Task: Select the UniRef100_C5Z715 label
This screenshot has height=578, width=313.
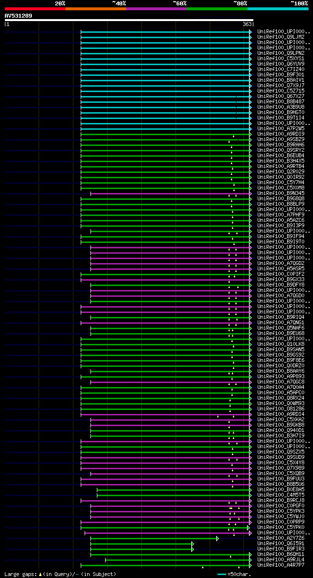Action: click(281, 91)
